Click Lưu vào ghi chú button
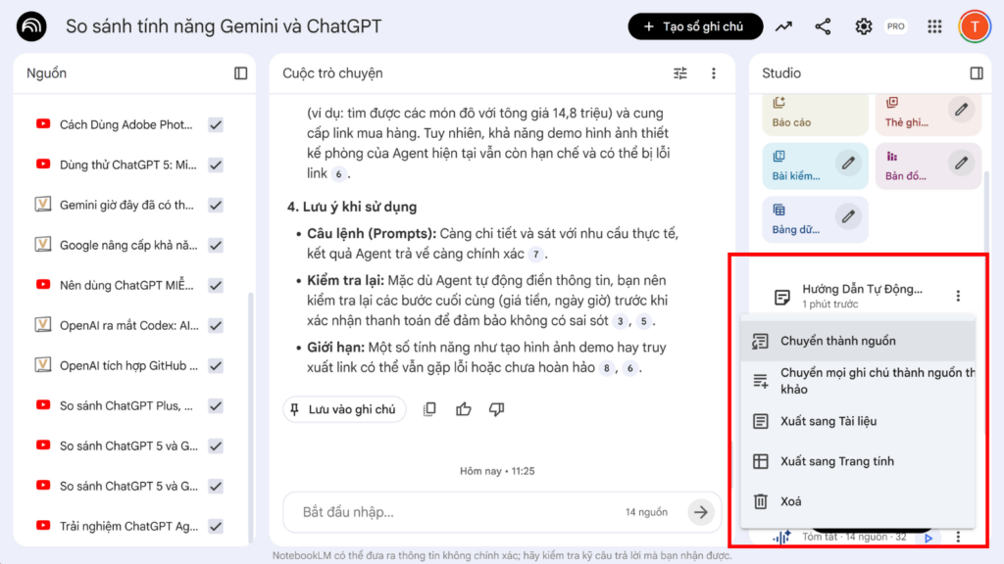The width and height of the screenshot is (1004, 564). 344,409
